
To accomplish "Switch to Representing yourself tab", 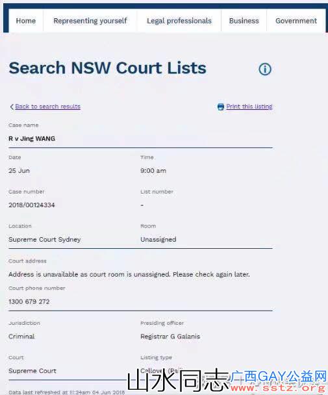I will pos(90,21).
